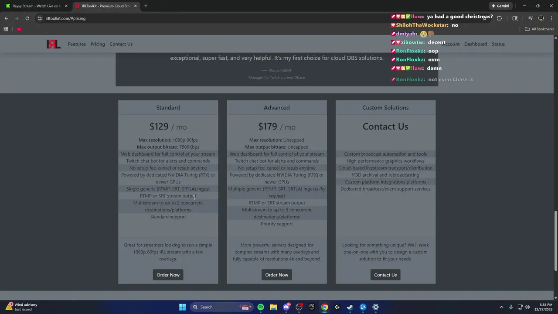Click the Standard support line
This screenshot has width=558, height=314.
[x=168, y=217]
